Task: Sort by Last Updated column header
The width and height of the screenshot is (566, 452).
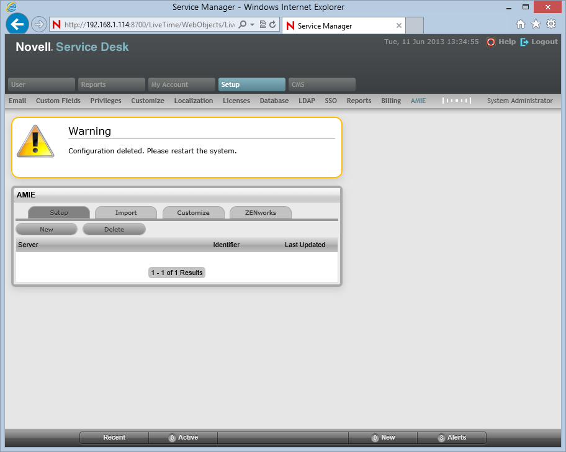Action: [x=305, y=245]
